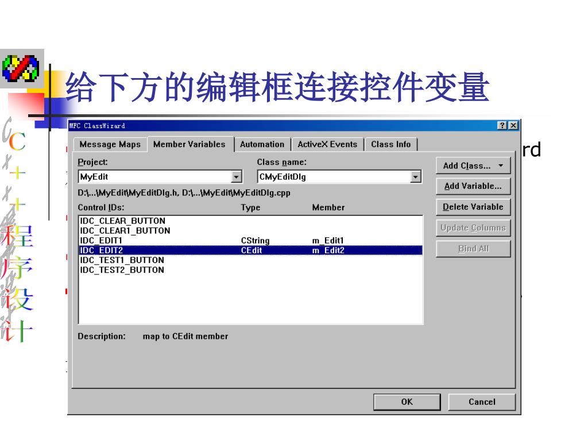Click the Bind All button

473,249
